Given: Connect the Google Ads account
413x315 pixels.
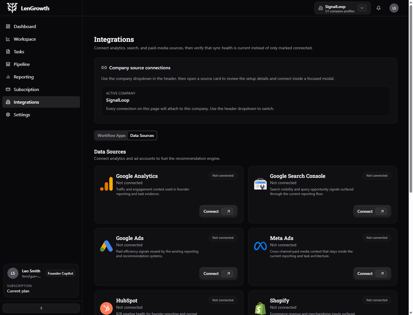Looking at the screenshot, I should point(218,273).
